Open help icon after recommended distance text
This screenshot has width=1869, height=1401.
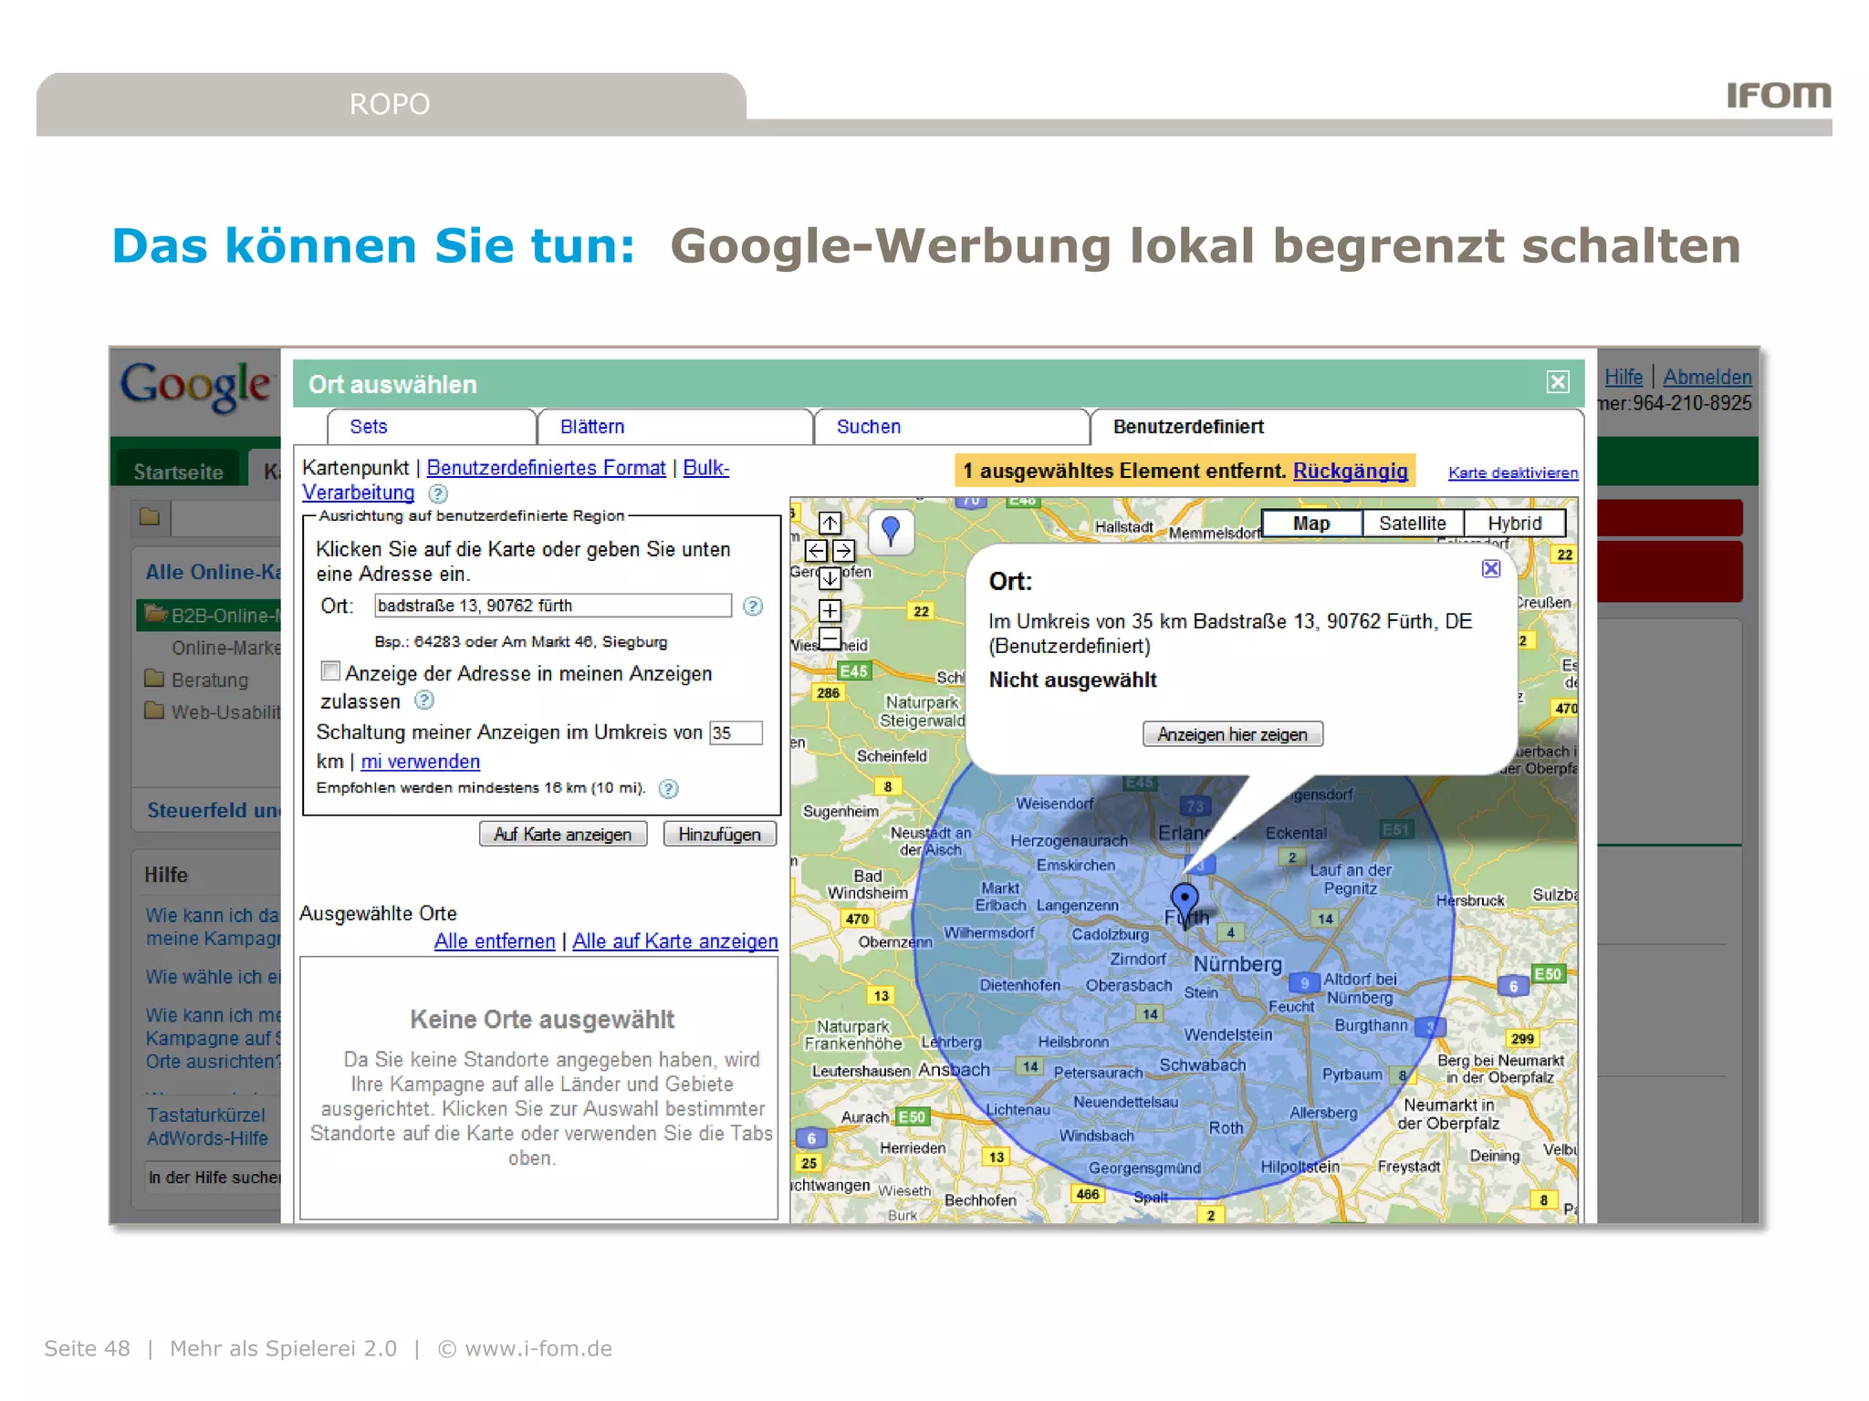click(x=669, y=789)
